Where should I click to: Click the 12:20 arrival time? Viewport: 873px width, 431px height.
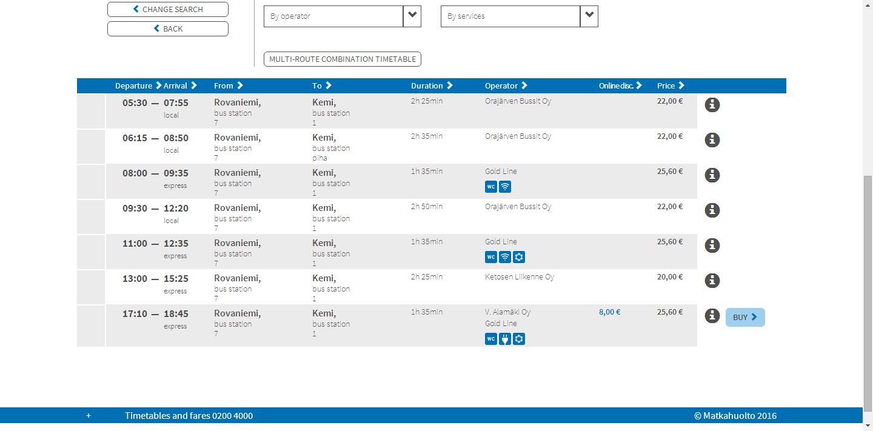pos(176,209)
